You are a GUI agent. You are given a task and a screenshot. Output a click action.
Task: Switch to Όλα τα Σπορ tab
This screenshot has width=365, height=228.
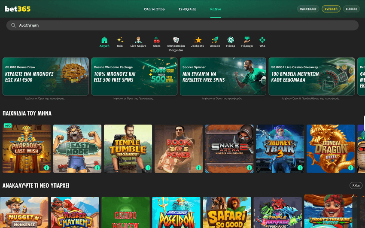(154, 9)
